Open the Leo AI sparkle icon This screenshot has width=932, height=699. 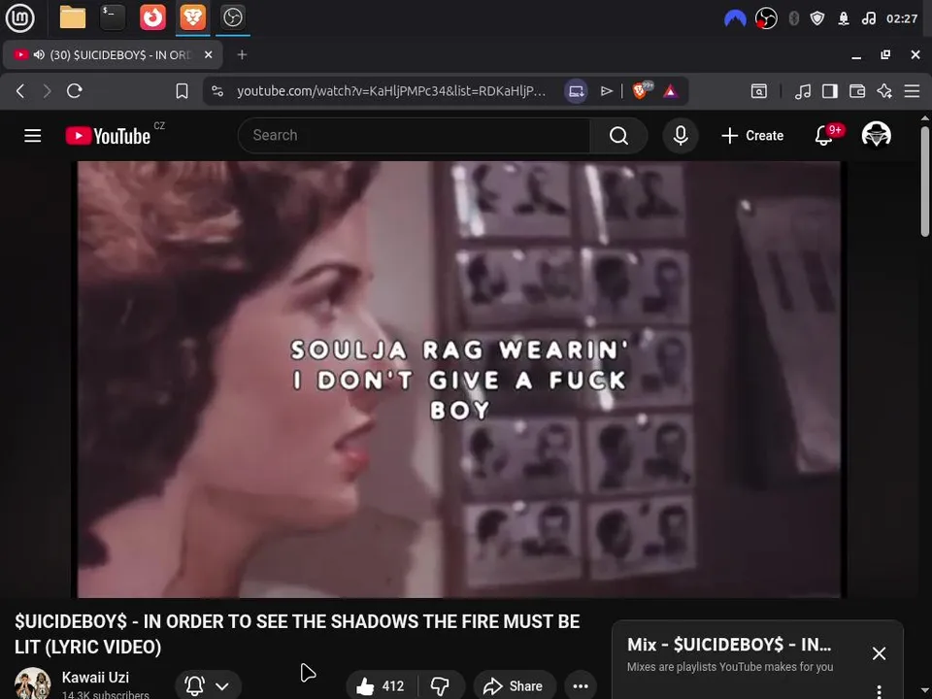[884, 91]
